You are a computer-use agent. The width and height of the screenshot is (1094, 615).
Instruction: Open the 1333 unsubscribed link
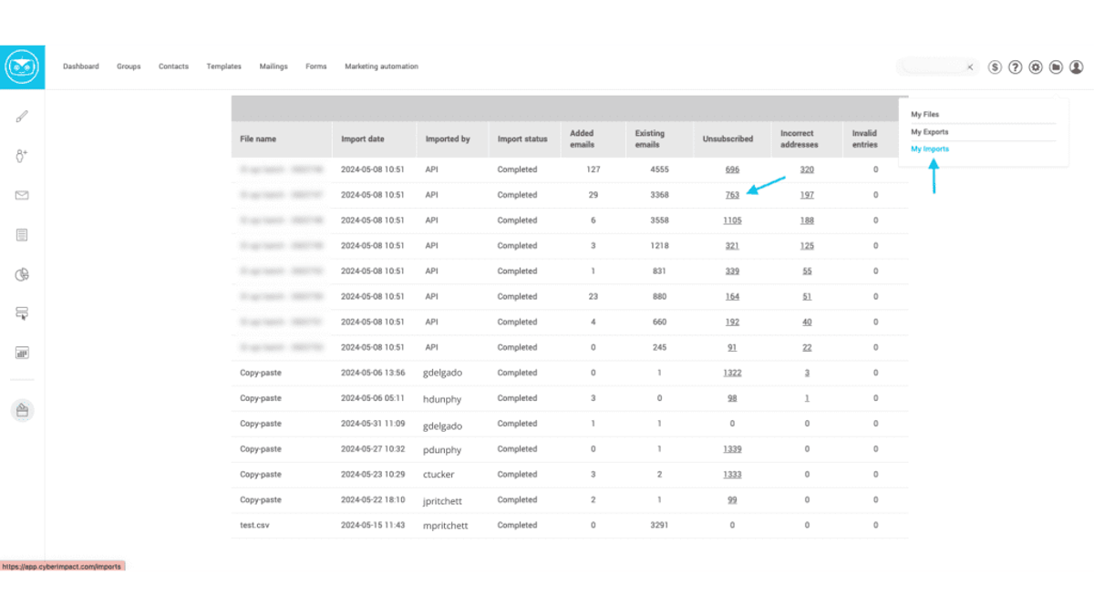click(x=732, y=475)
